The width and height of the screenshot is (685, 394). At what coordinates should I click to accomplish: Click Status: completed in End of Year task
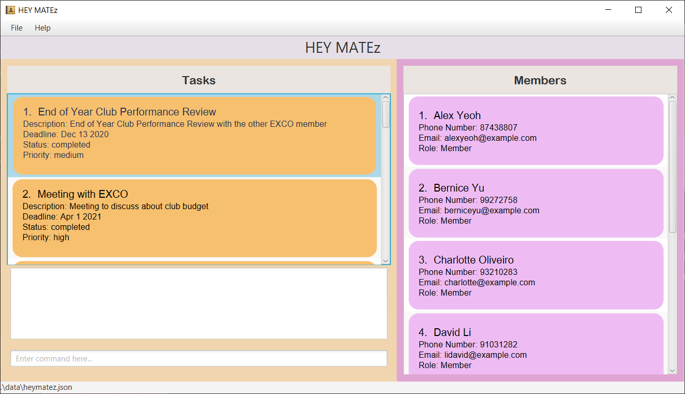[57, 144]
